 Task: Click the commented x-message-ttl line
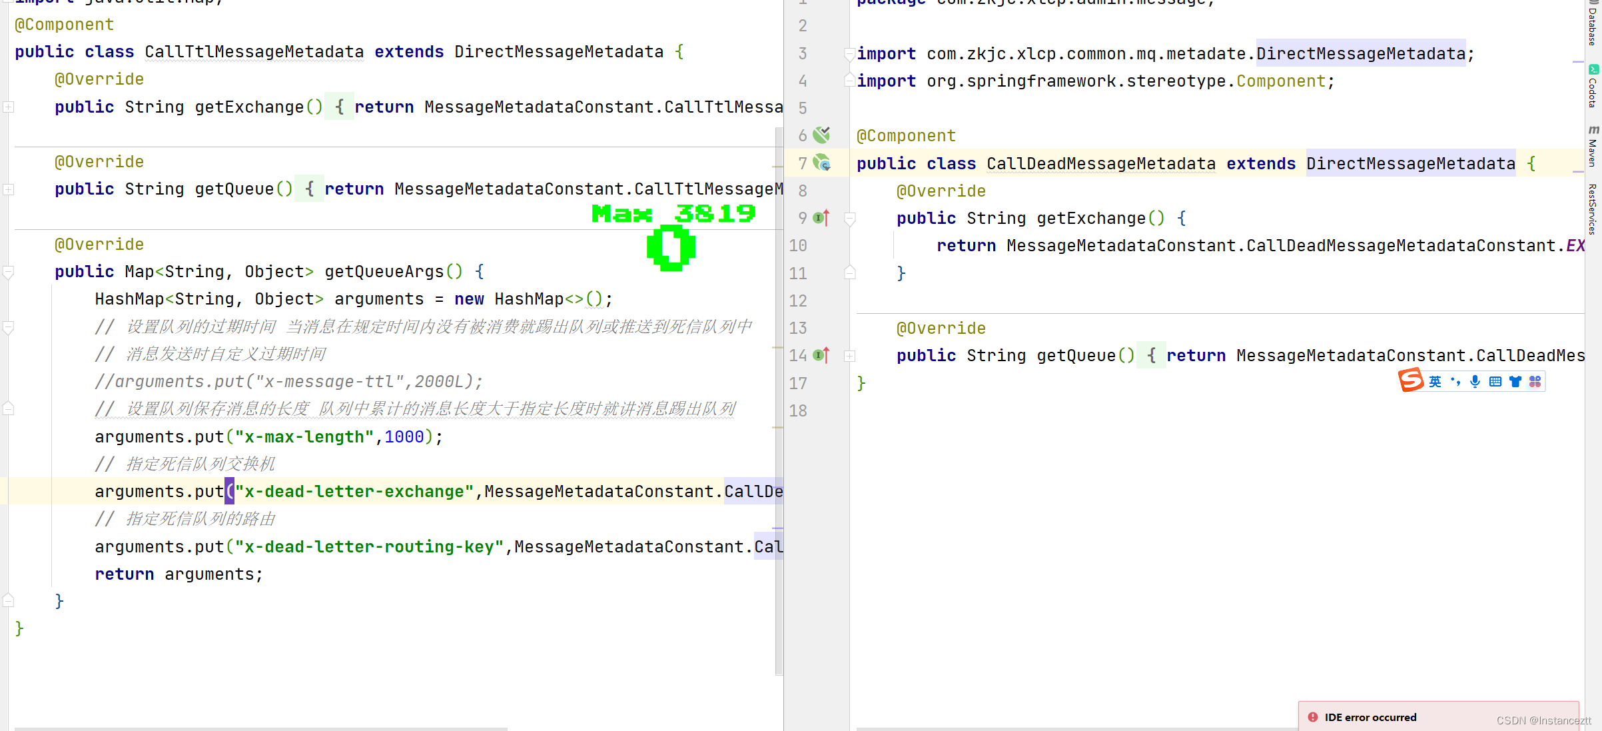289,381
